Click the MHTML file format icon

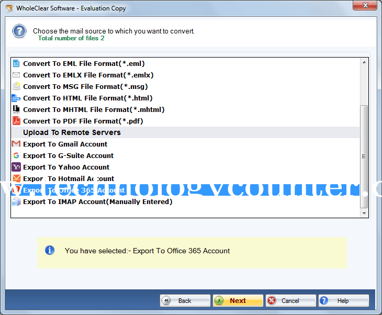tap(16, 109)
